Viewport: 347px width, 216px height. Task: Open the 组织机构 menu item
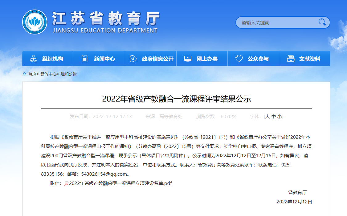[x=53, y=59]
